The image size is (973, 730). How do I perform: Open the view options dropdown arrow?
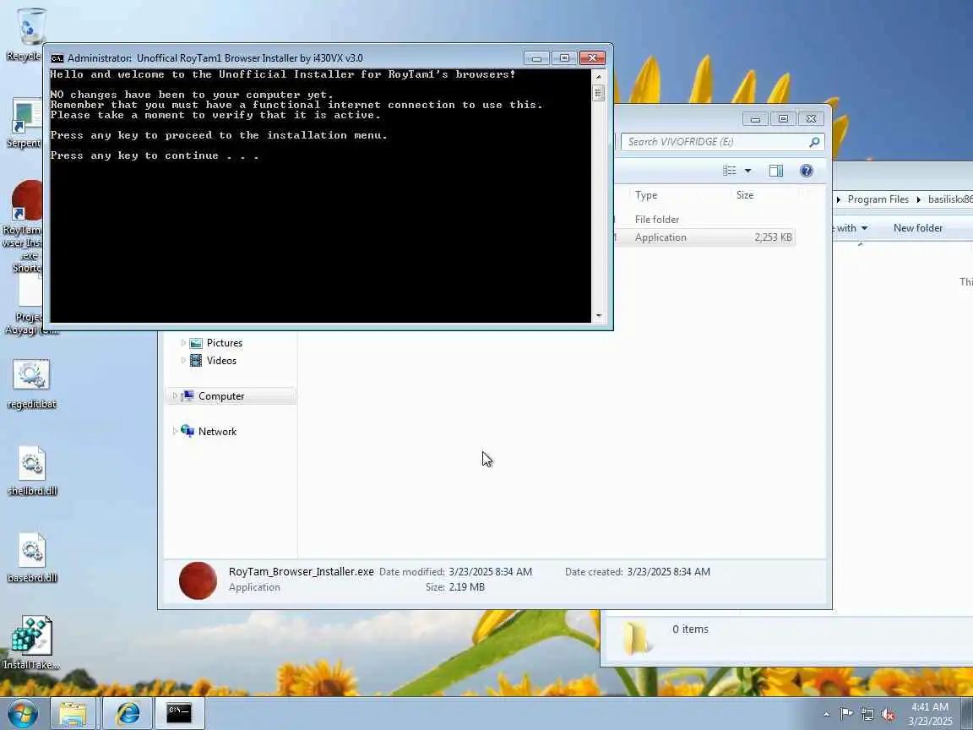coord(747,171)
